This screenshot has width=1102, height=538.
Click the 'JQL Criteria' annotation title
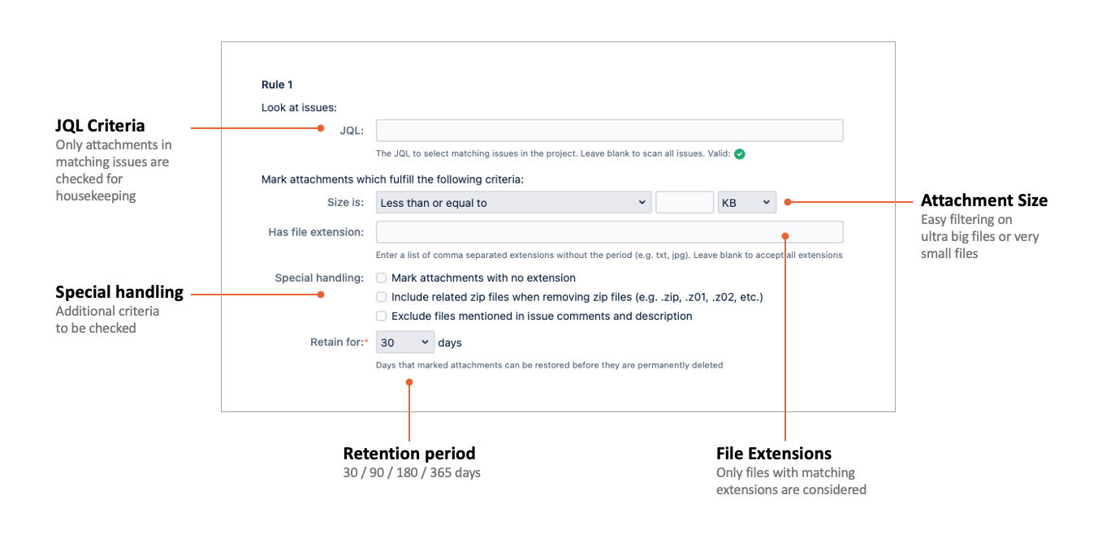[x=100, y=126]
